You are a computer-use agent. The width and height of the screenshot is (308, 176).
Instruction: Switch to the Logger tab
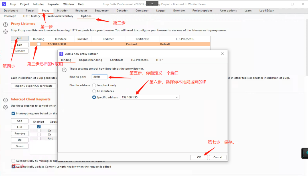click(161, 11)
